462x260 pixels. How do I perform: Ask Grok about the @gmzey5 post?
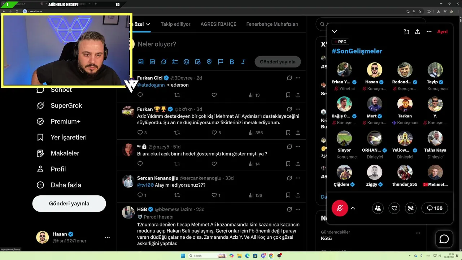click(289, 147)
